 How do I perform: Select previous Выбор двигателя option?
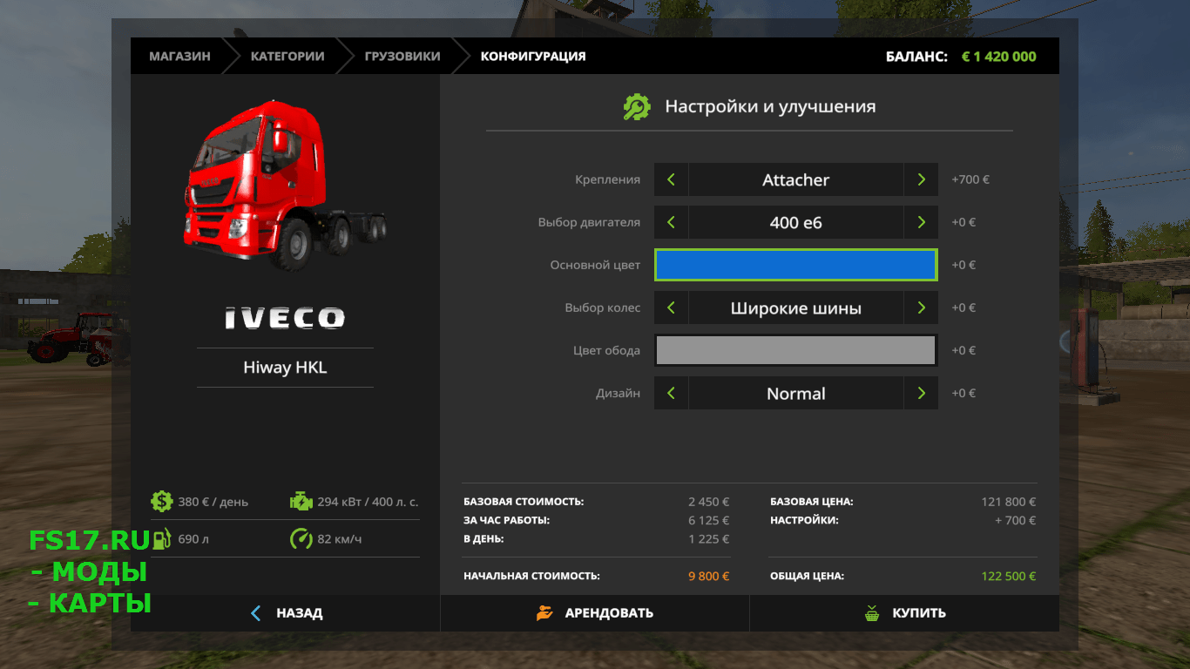(671, 222)
